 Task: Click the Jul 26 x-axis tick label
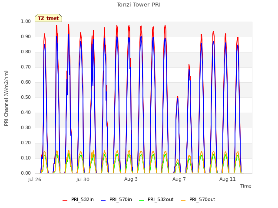tap(35, 179)
